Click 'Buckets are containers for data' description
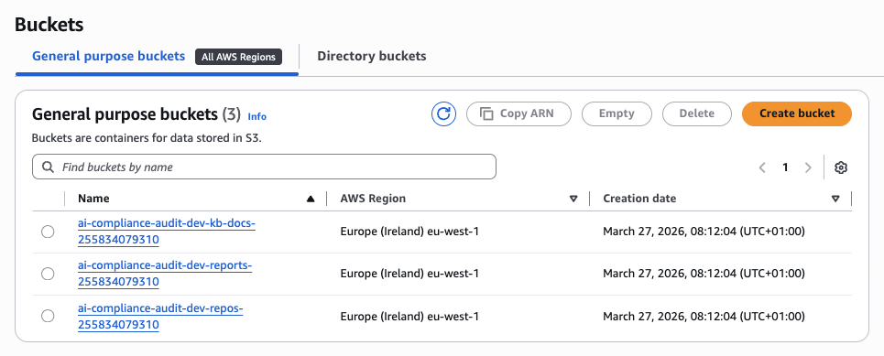 pos(147,138)
